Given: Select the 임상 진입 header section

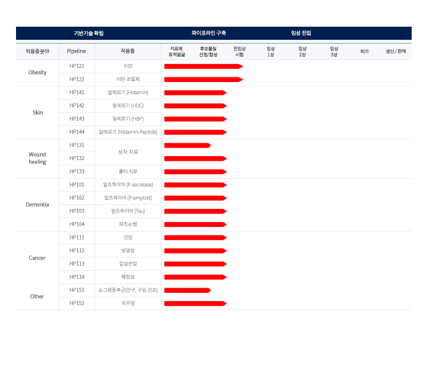Looking at the screenshot, I should [301, 33].
